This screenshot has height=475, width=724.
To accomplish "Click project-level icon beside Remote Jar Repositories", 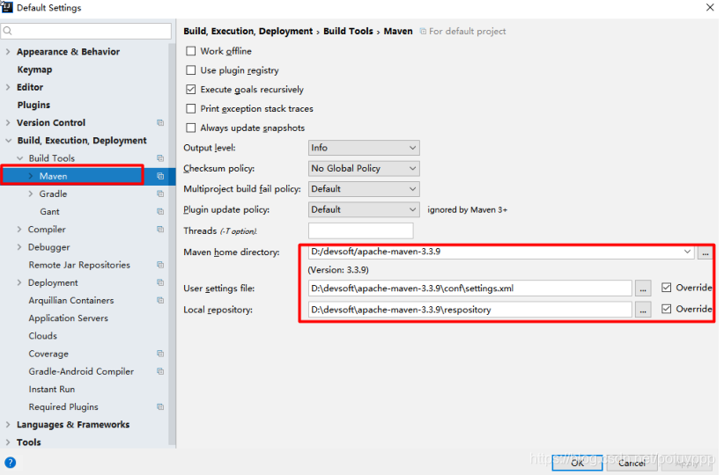I will [x=160, y=265].
